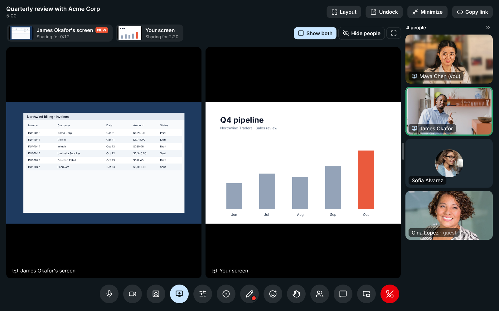Collapse the people sidebar with double chevron

488,28
